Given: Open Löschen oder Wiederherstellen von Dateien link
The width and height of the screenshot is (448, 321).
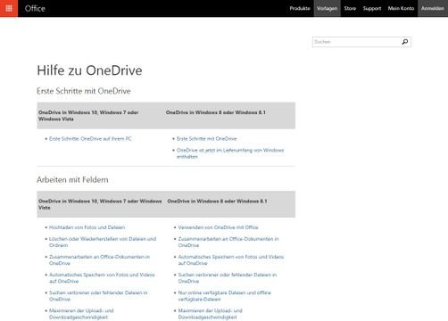Looking at the screenshot, I should point(103,242).
